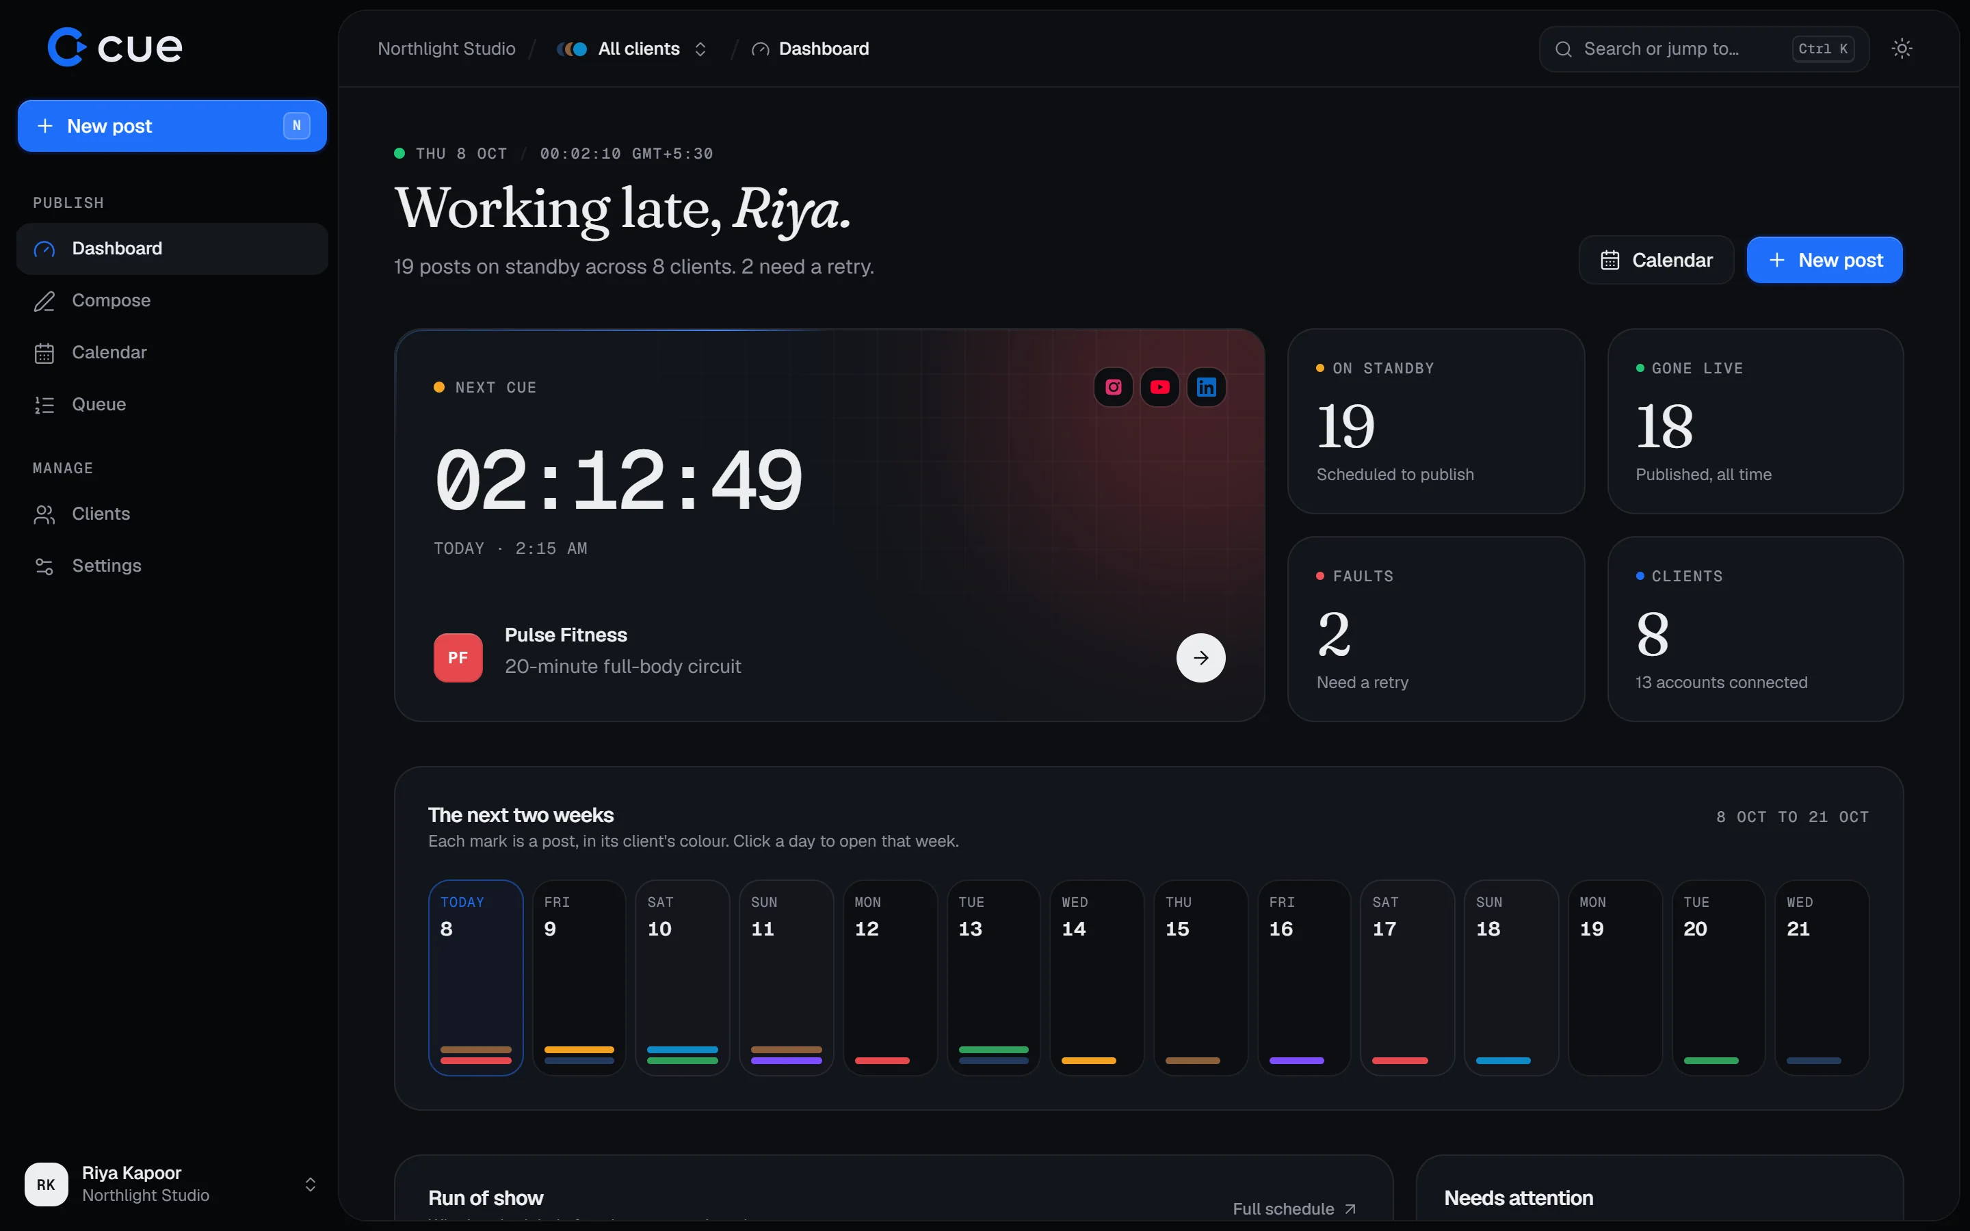Click the sidebar New post button
Image resolution: width=1970 pixels, height=1231 pixels.
172,127
